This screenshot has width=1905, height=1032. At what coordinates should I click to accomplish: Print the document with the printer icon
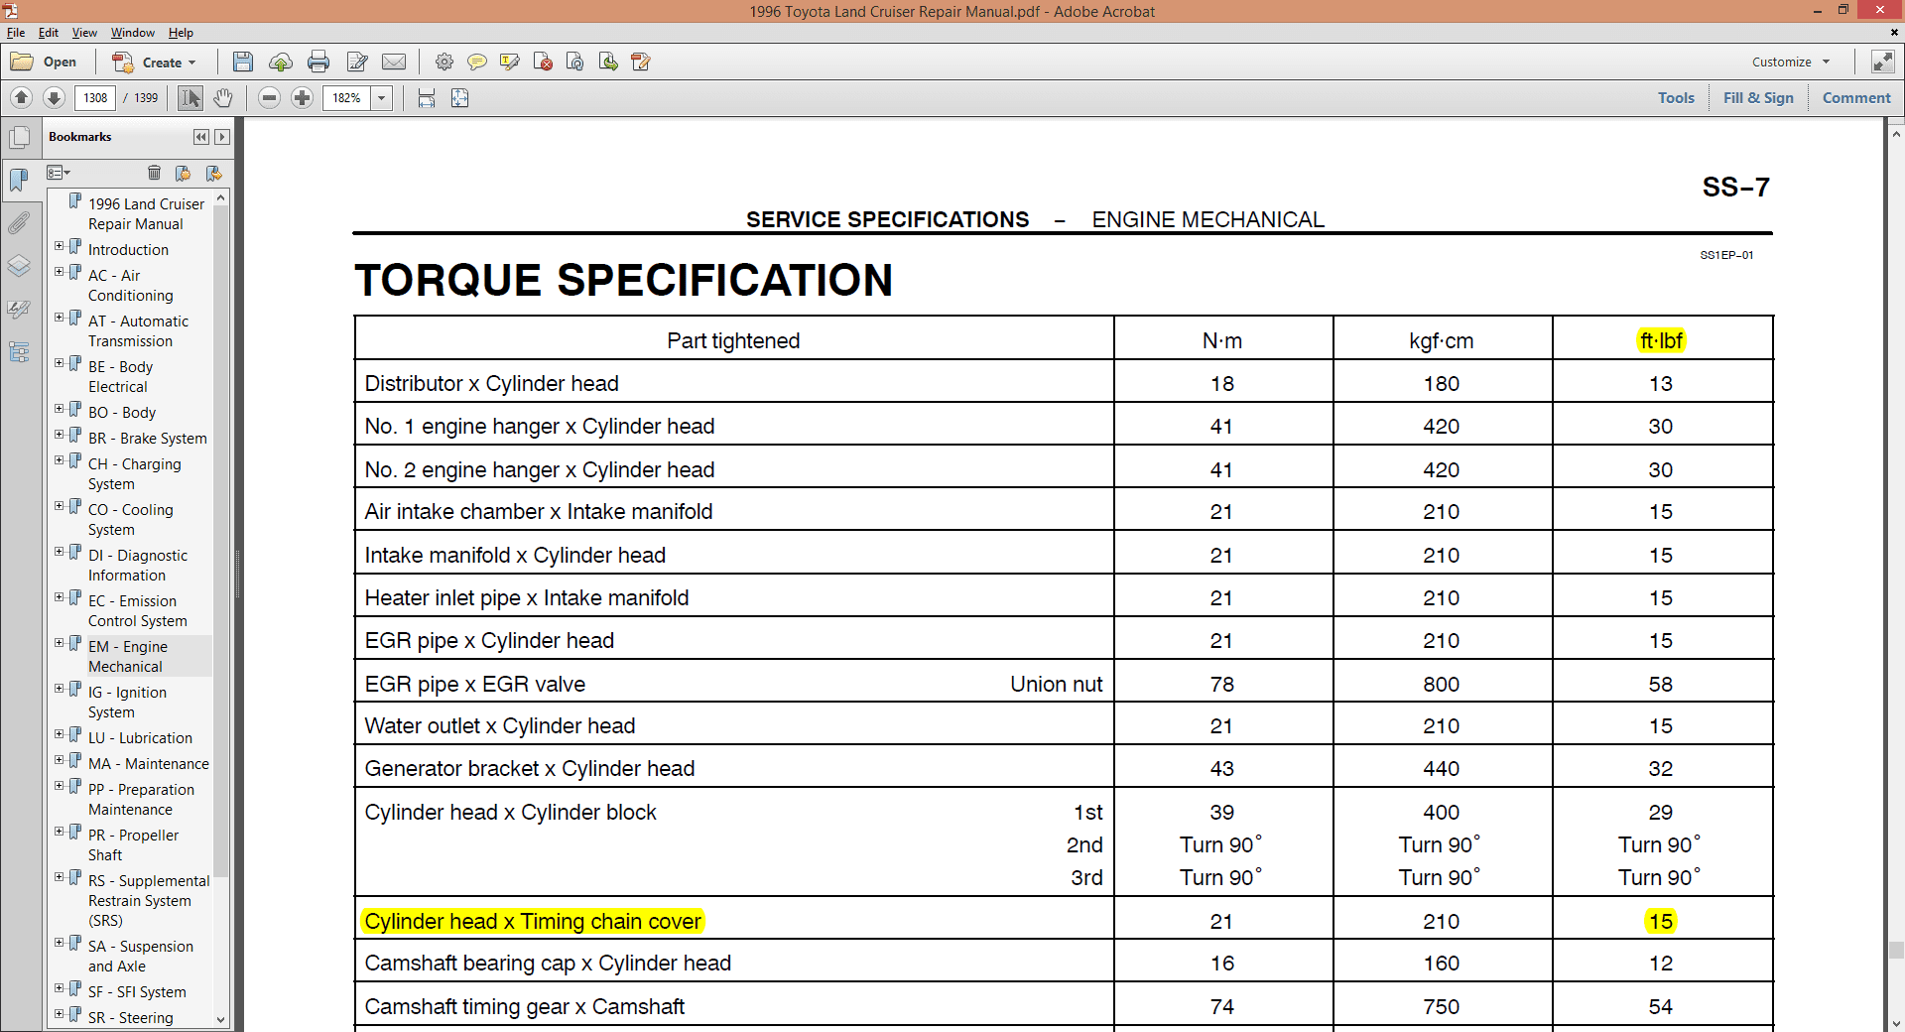click(x=318, y=62)
